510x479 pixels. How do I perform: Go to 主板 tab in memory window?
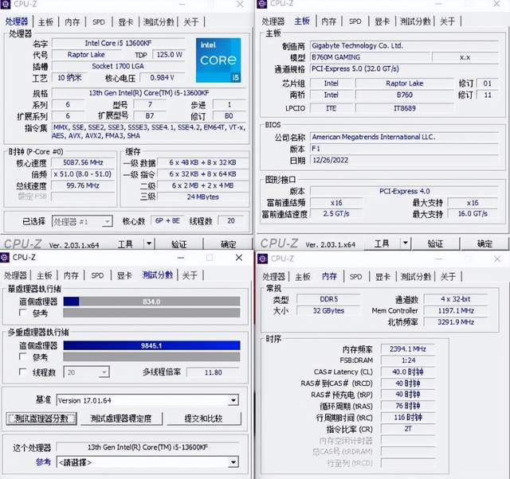click(303, 277)
